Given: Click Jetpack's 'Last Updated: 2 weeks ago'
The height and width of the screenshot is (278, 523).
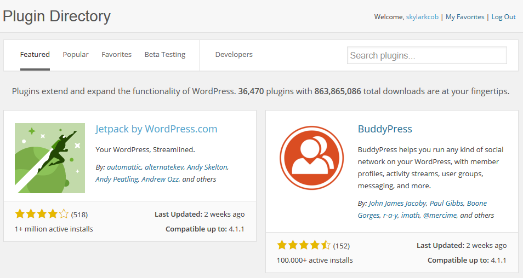Looking at the screenshot, I should coord(200,215).
